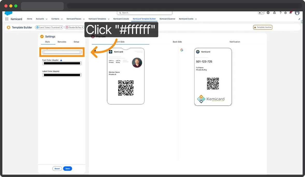Show the Back Side preview tab
Image resolution: width=305 pixels, height=177 pixels.
(x=177, y=42)
